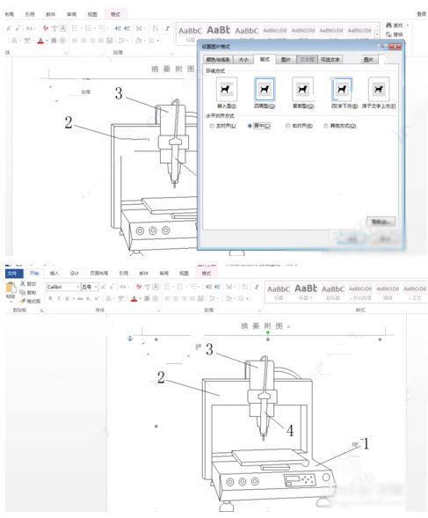428x518 pixels.
Task: Open 页面布局 (Page Layout) tab
Action: coord(98,274)
